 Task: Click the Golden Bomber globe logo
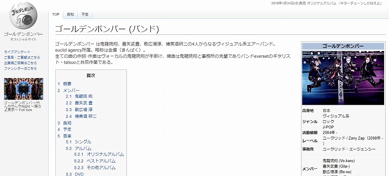pyautogui.click(x=23, y=16)
